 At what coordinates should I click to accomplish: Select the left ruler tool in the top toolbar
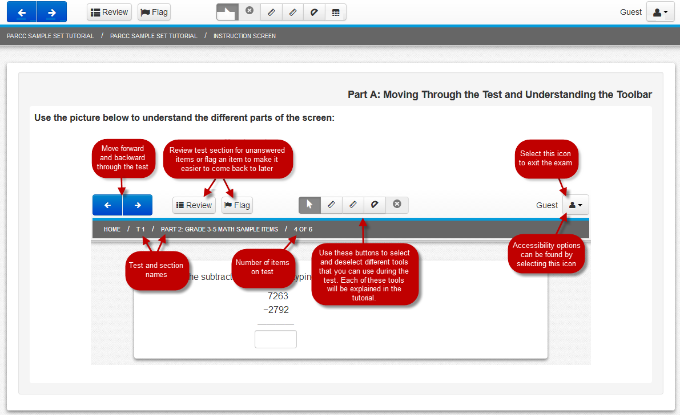271,12
